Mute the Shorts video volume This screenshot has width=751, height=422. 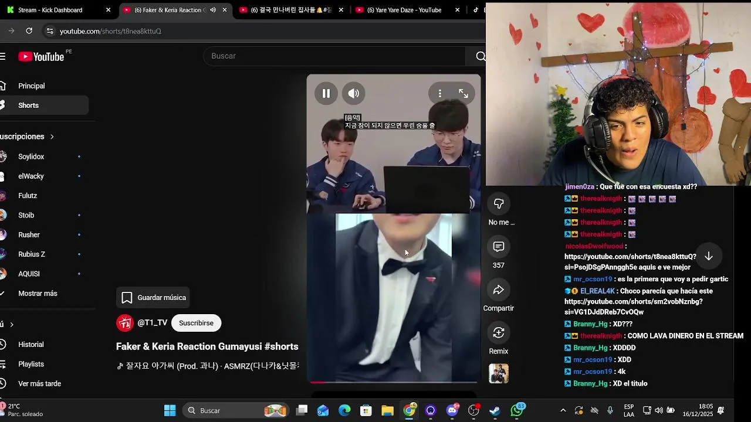(x=354, y=93)
